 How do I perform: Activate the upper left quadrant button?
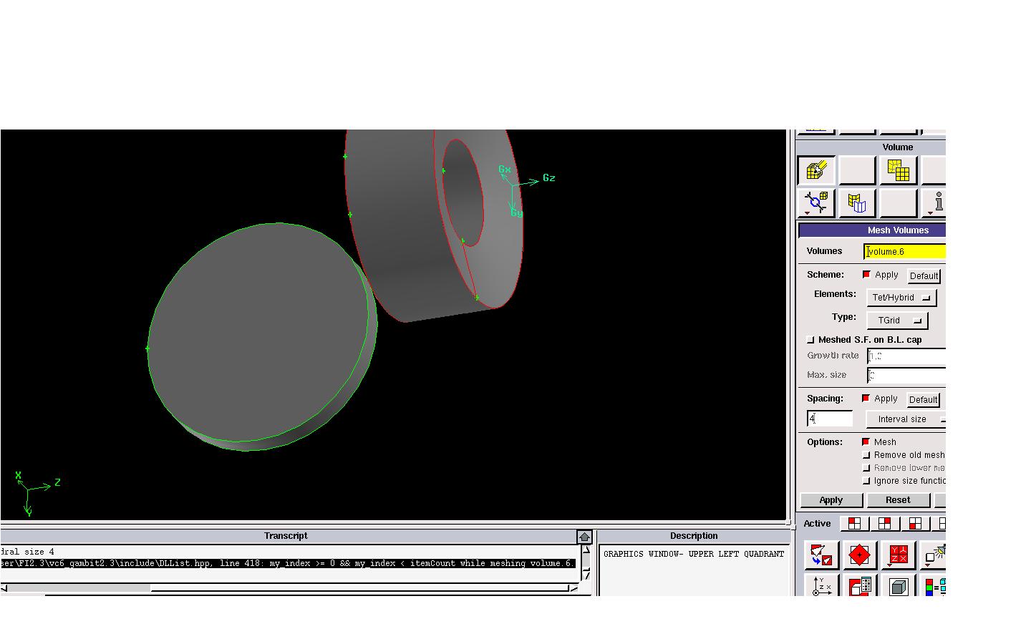(854, 524)
